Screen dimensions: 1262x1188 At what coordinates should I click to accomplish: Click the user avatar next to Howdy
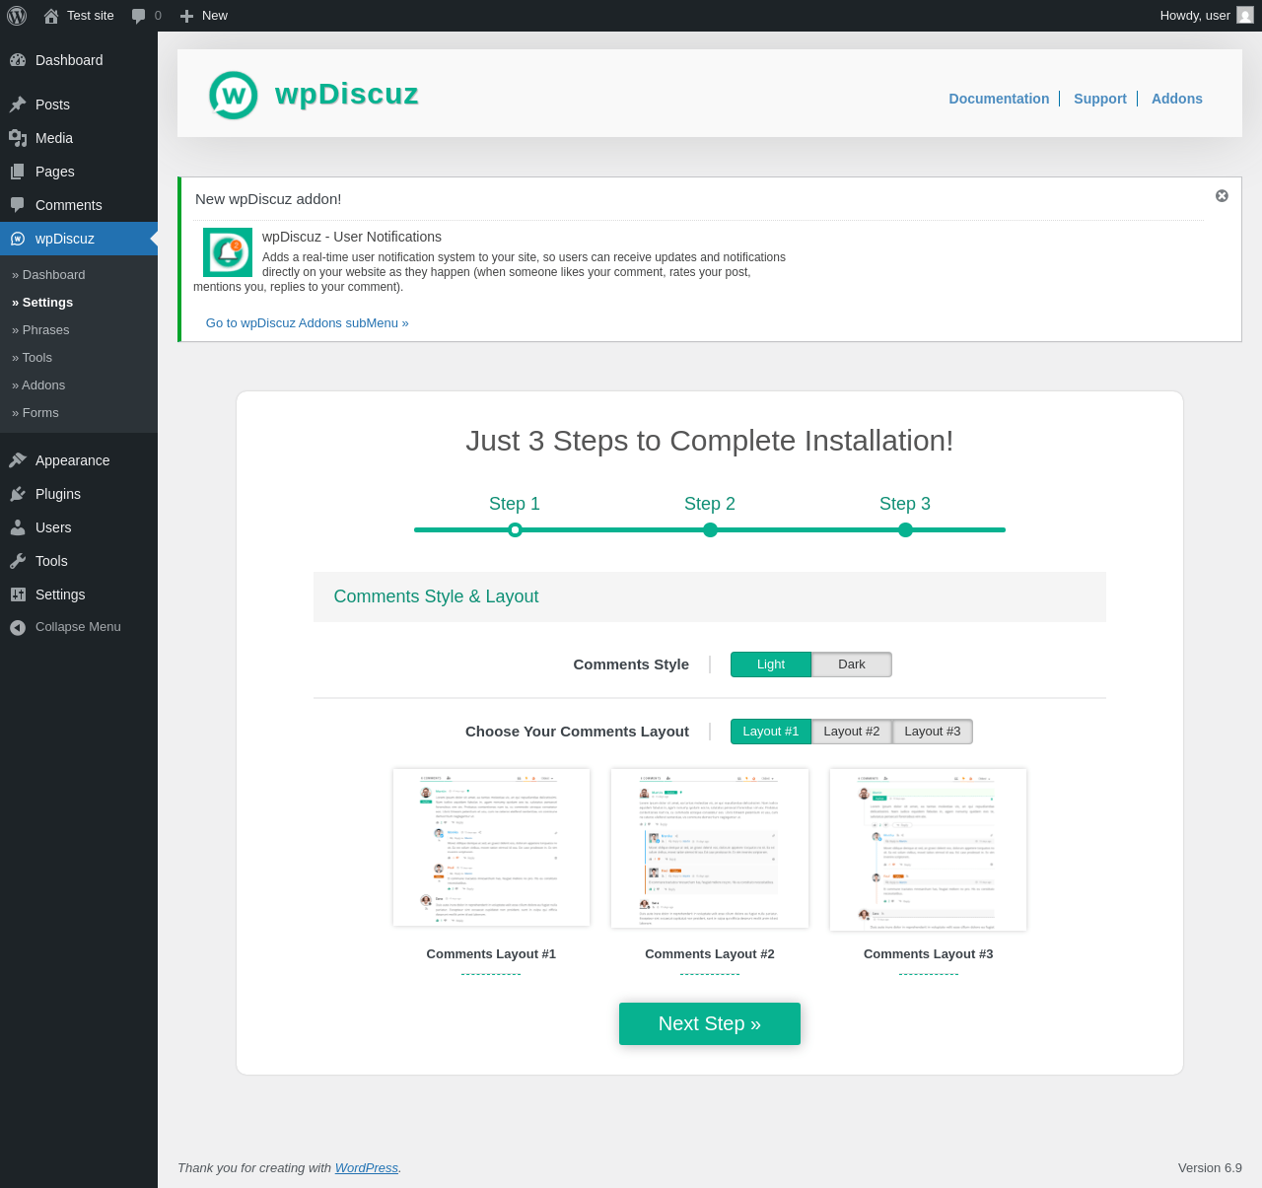pos(1245,16)
